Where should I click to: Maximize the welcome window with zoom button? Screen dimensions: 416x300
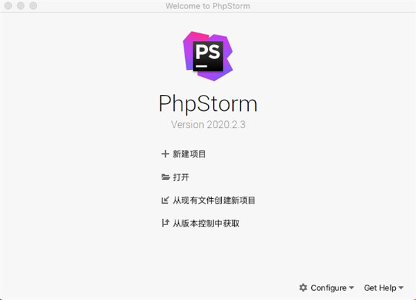[33, 6]
